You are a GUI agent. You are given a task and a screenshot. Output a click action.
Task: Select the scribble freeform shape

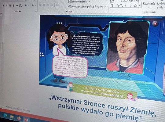112,5
